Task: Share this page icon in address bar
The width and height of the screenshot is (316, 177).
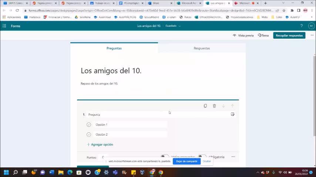Action: (x=277, y=10)
